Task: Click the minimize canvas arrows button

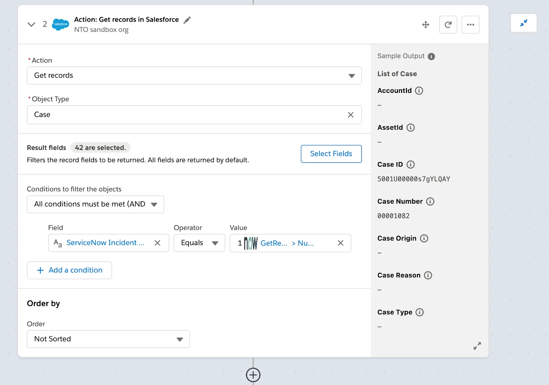Action: point(524,23)
